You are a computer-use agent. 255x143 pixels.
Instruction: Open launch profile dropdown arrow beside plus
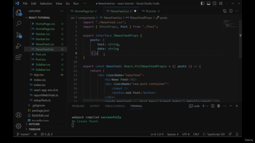(207, 106)
